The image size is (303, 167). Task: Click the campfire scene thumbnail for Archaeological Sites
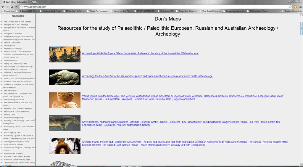(65, 54)
